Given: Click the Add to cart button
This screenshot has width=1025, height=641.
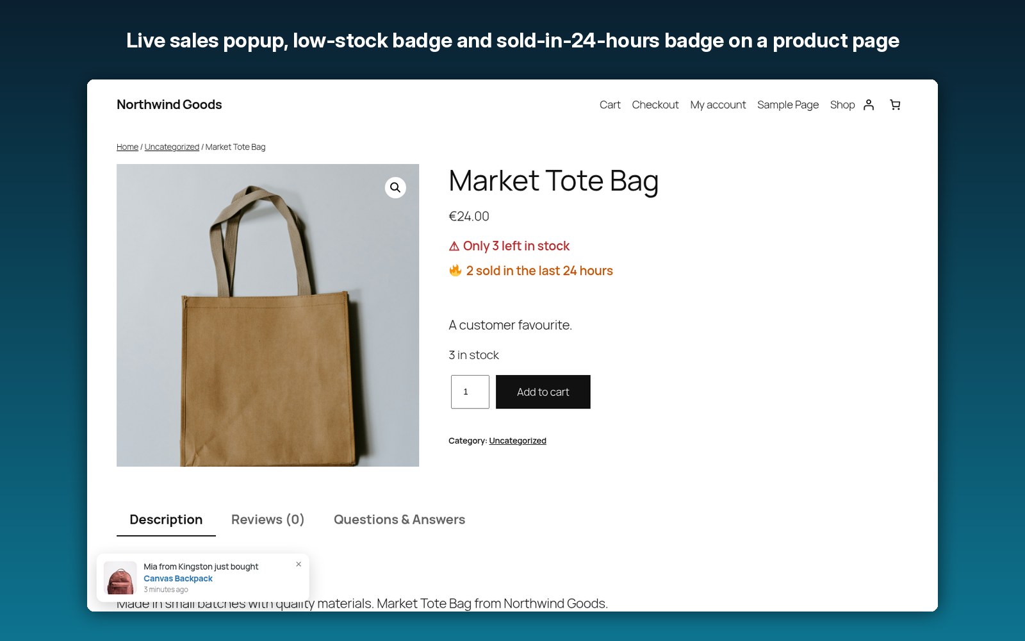Looking at the screenshot, I should (x=543, y=392).
